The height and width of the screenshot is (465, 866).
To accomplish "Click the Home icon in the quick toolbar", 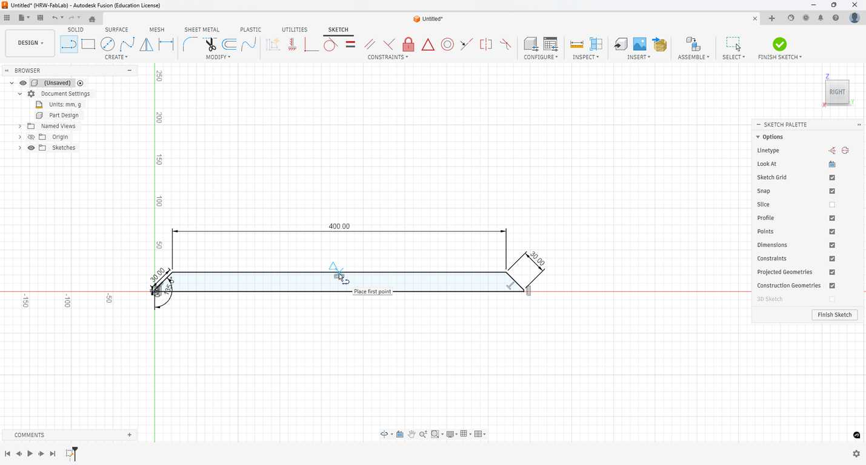I will [92, 19].
